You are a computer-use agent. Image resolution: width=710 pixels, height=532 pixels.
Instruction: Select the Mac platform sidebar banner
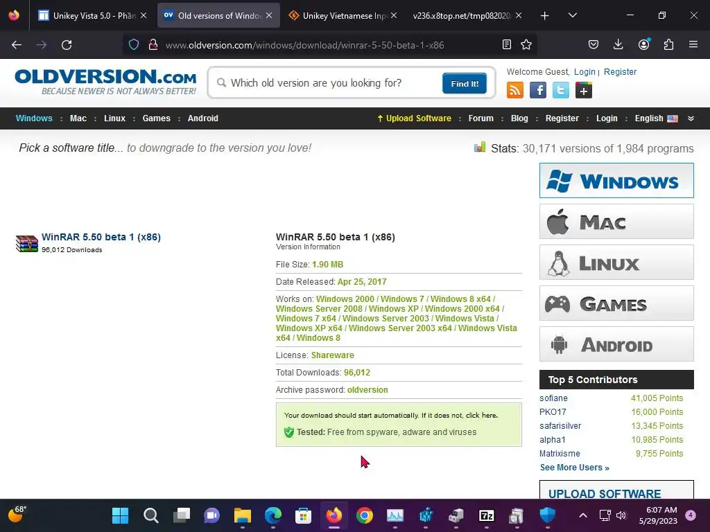[x=616, y=221]
